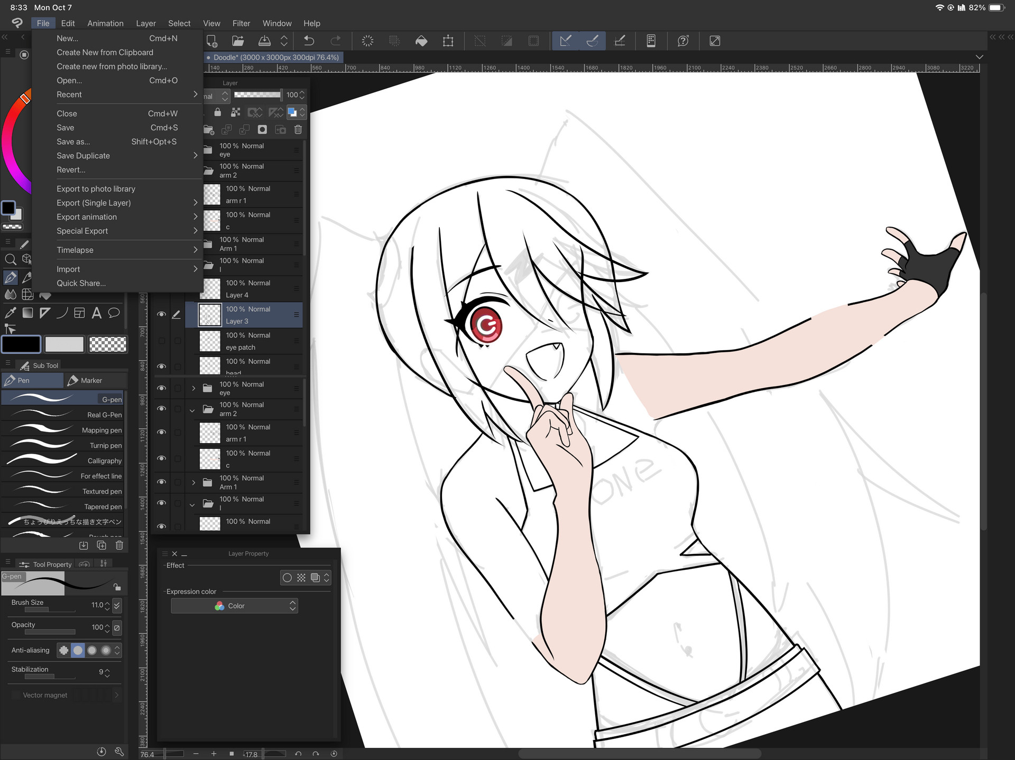Click the Save icon in the command bar
Screen dimensions: 1015x760
pos(264,41)
